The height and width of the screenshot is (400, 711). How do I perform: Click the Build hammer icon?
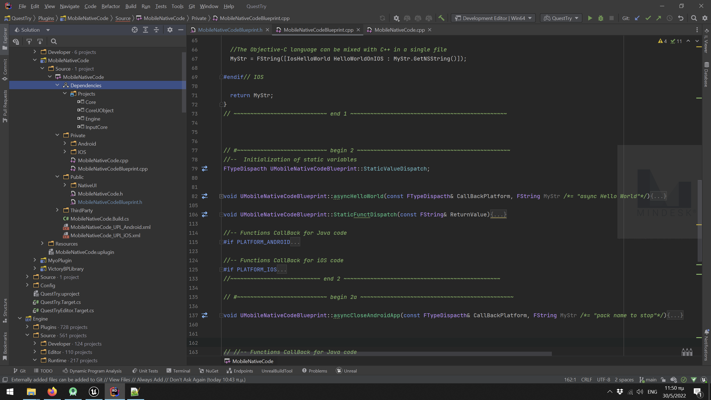tap(441, 18)
